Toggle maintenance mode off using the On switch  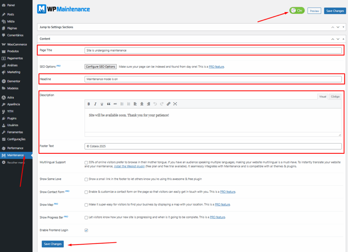click(x=296, y=11)
